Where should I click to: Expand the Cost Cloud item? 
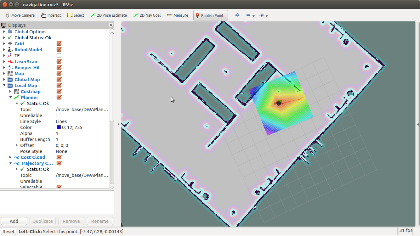(10, 157)
